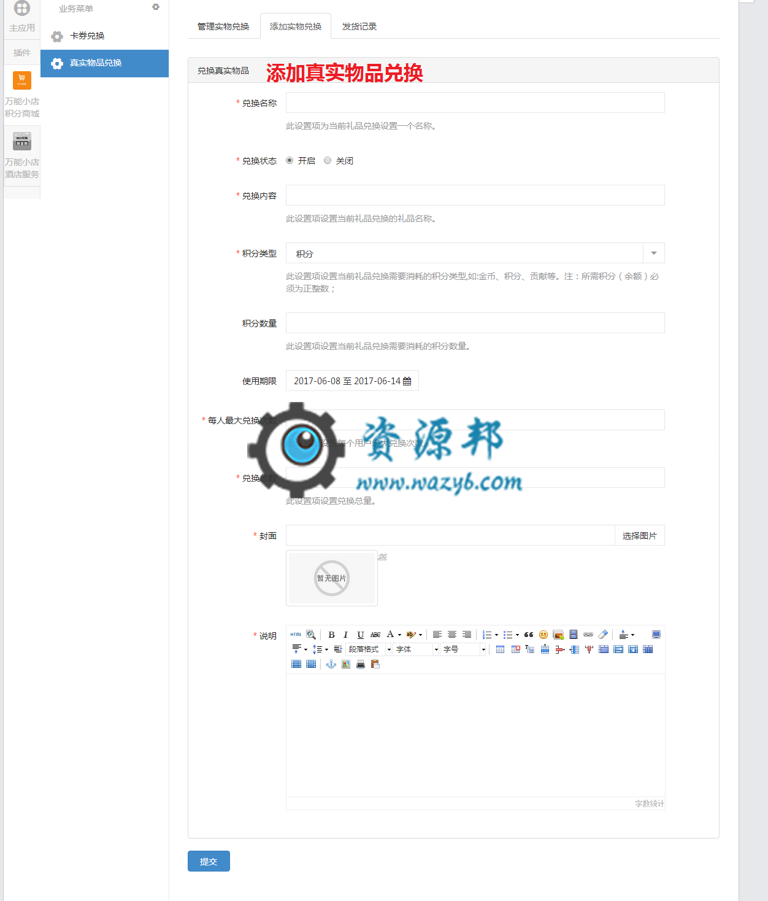Viewport: 768px width, 901px height.
Task: Paste plain text clipboard icon
Action: [375, 664]
